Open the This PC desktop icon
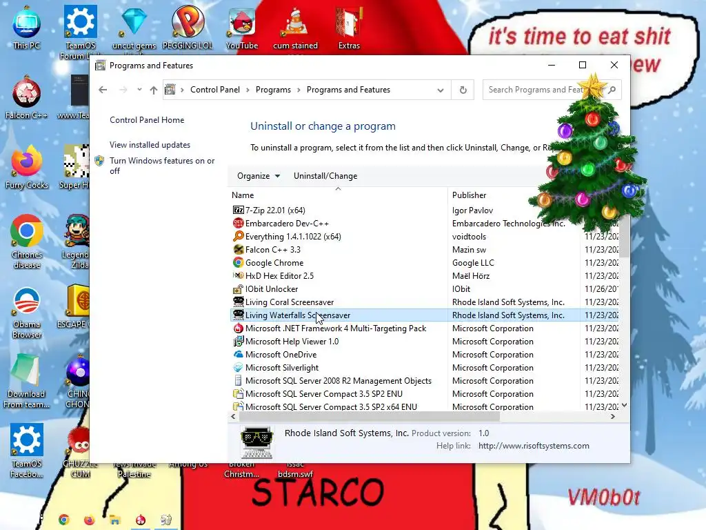The width and height of the screenshot is (706, 530). [27, 27]
